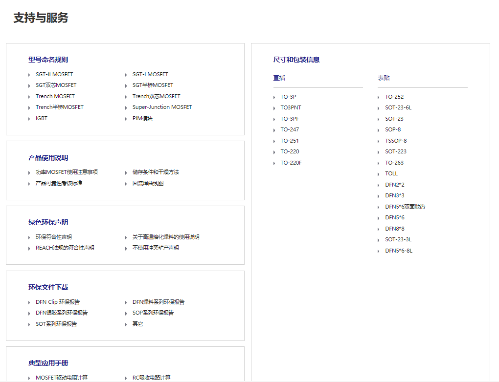Open SOP系列环保报告 download

[153, 313]
